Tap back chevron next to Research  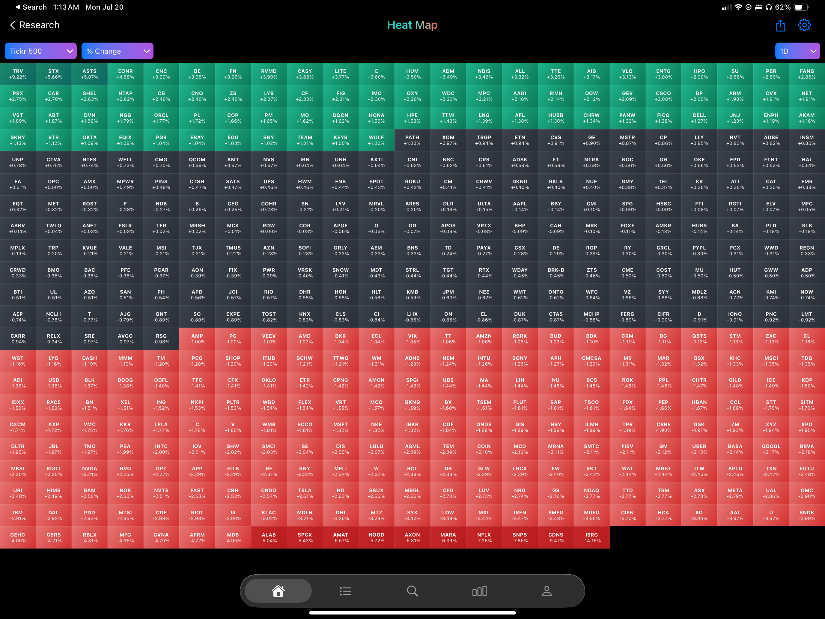(x=12, y=25)
